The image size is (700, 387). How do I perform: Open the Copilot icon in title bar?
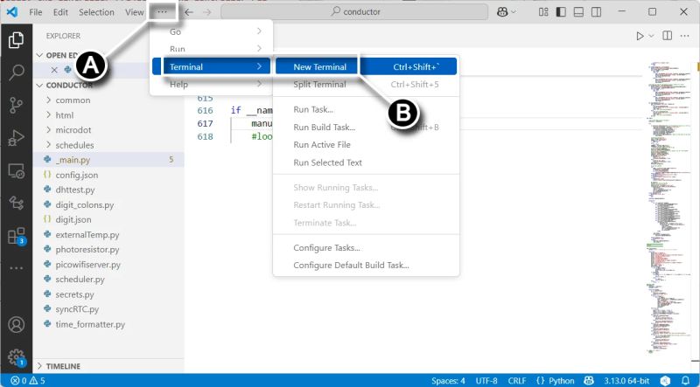502,12
